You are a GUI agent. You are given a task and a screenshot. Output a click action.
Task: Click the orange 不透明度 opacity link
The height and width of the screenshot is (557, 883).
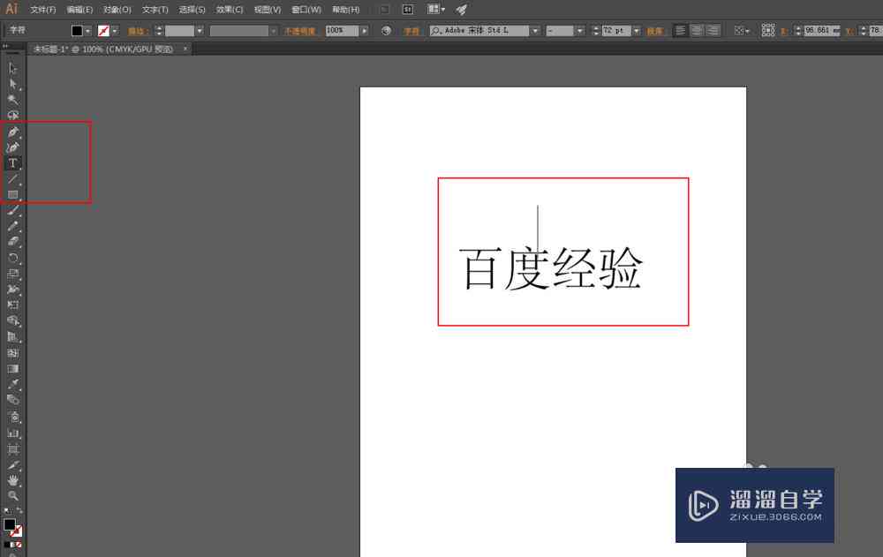click(x=299, y=31)
